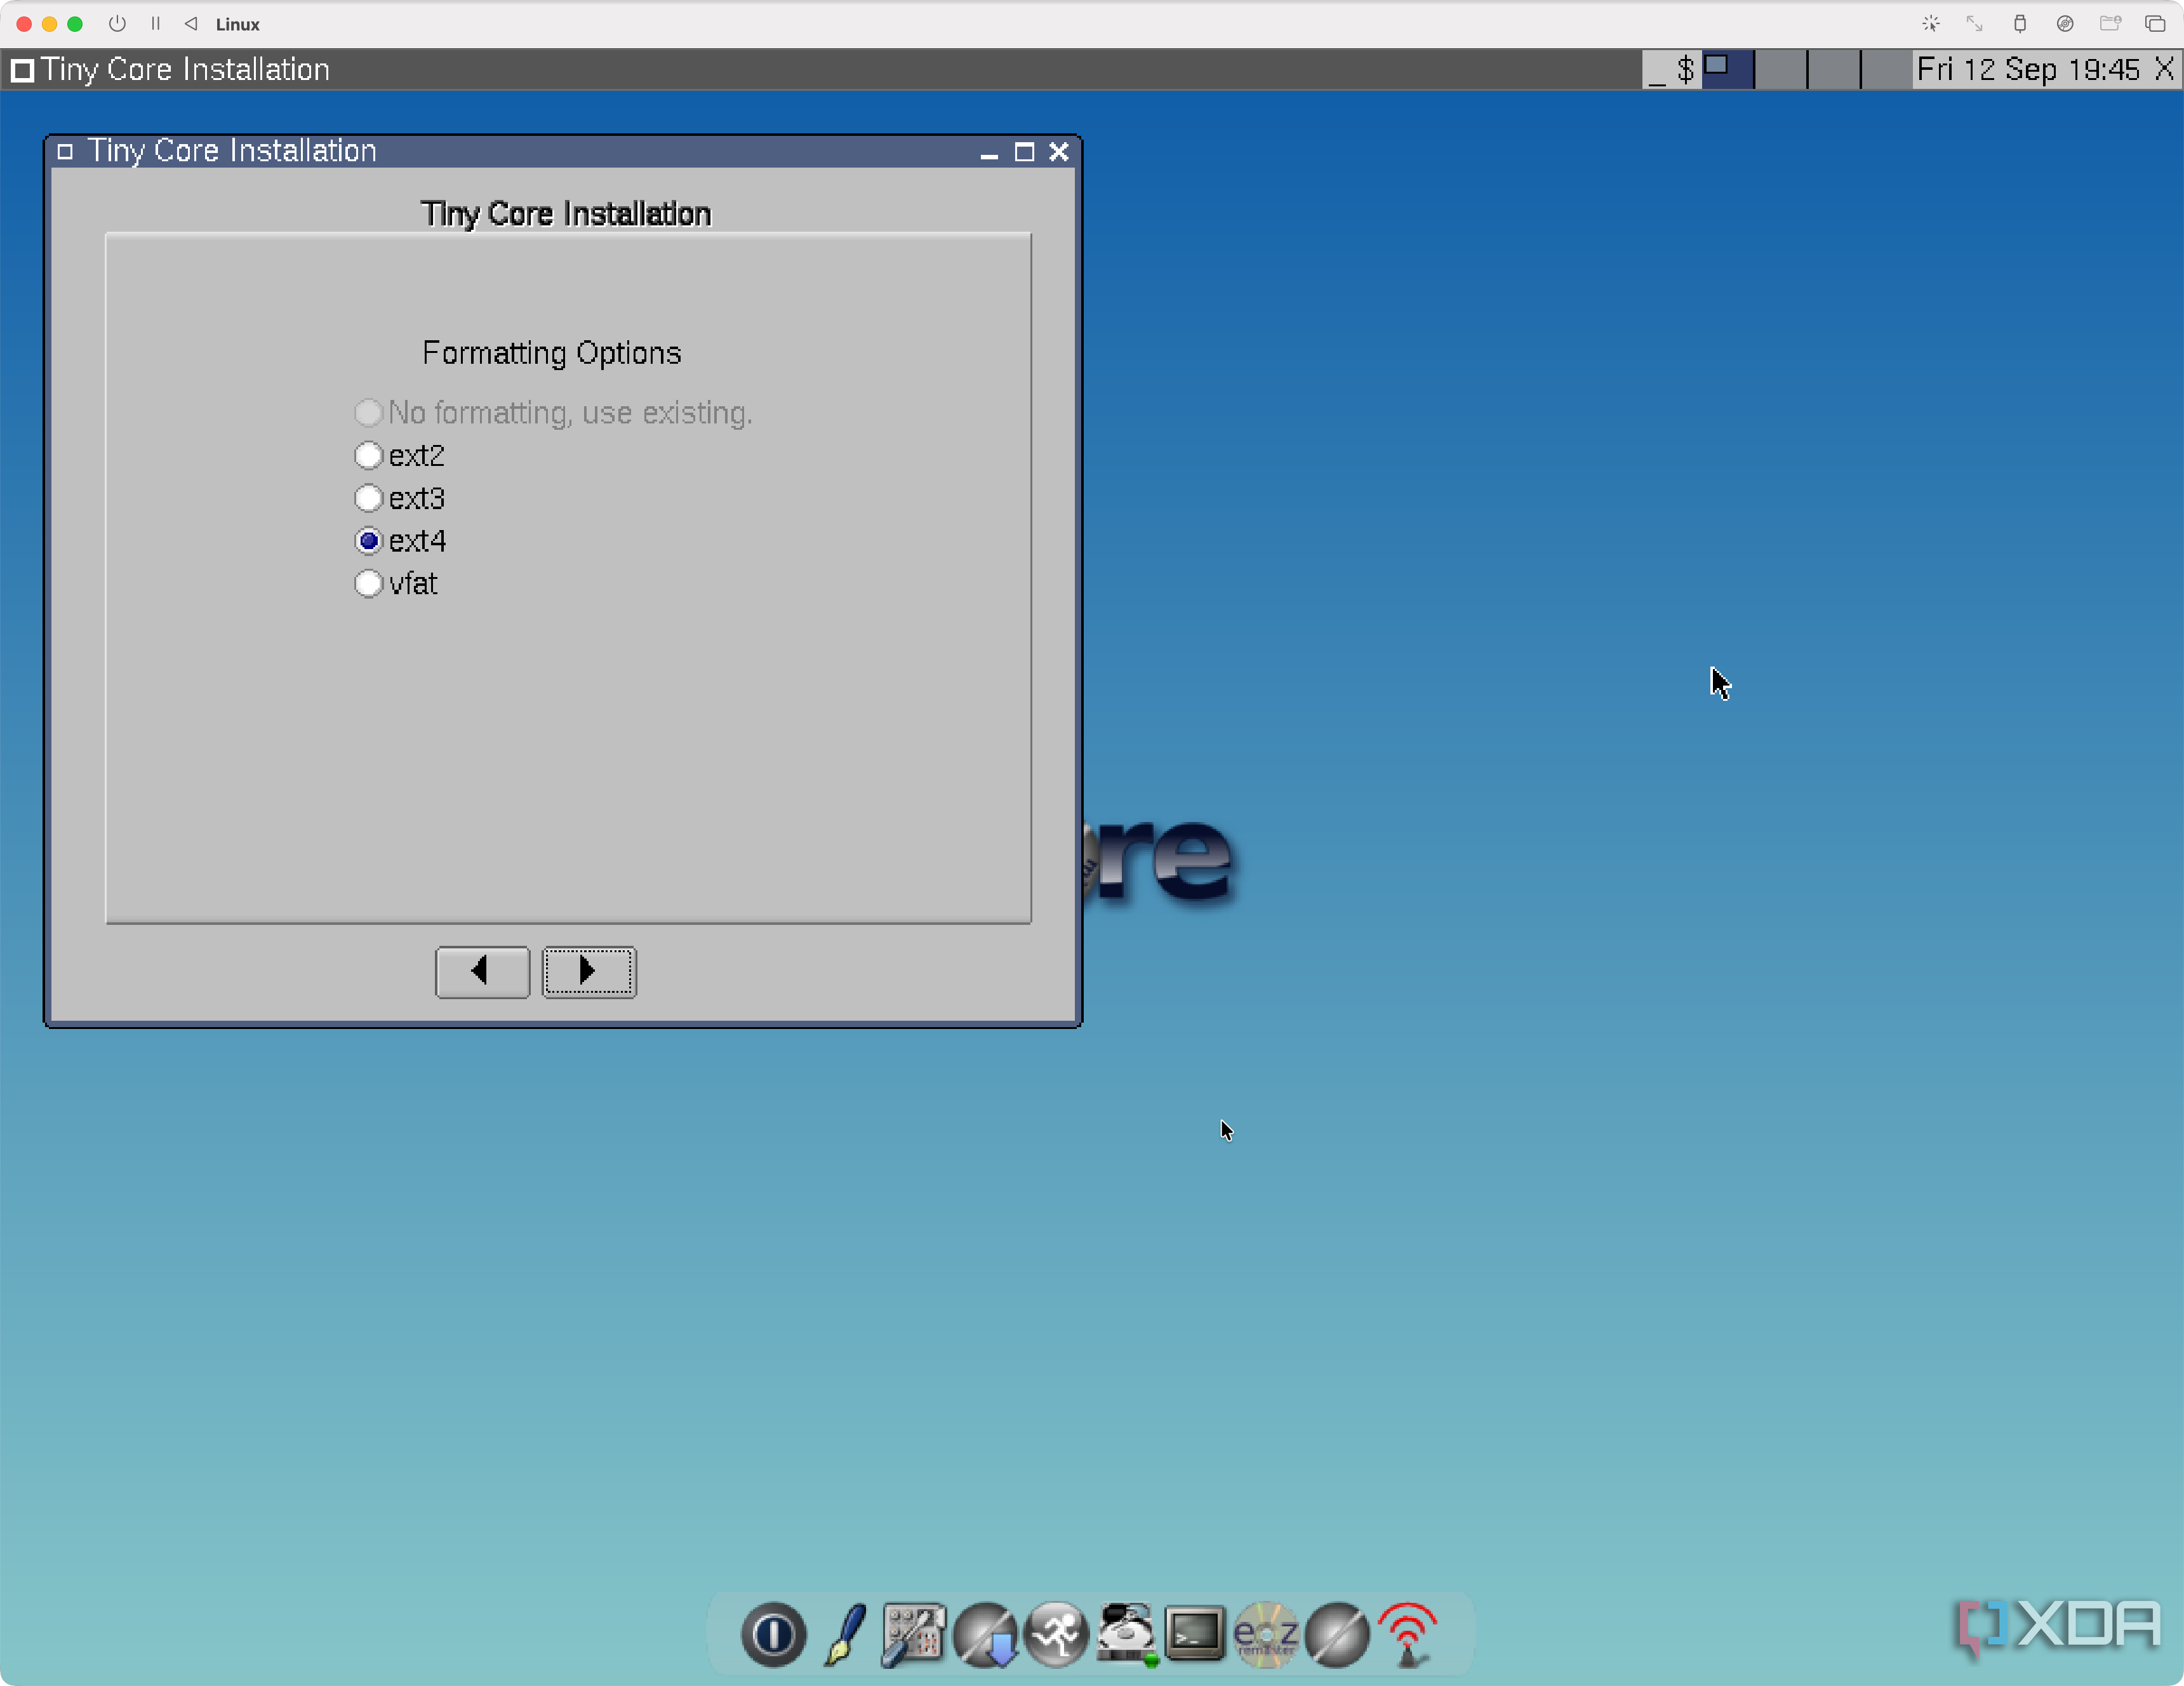Viewport: 2184px width, 1686px height.
Task: Click the capture mouse cursor icon in host toolbar
Action: point(1930,23)
